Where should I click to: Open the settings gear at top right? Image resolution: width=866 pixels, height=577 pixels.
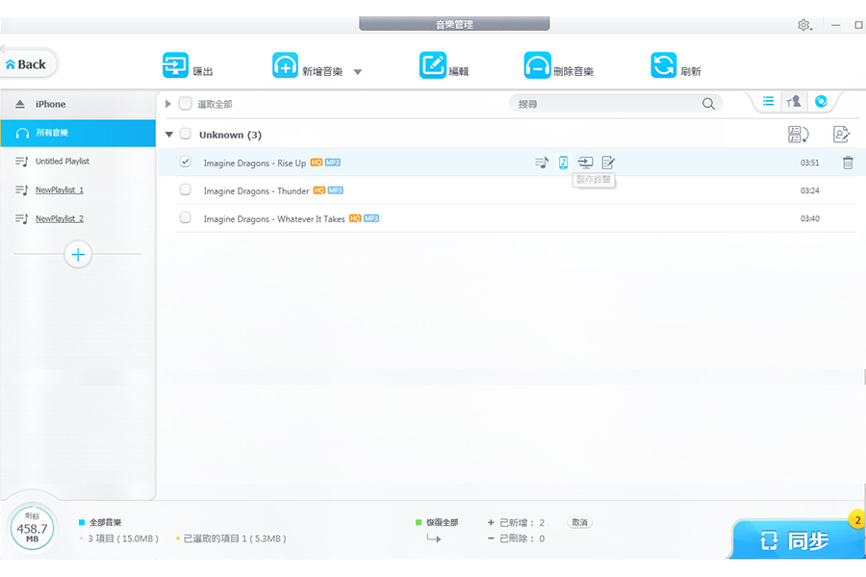[x=804, y=24]
